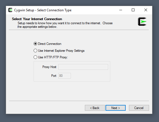Click the Direct Connection label text

click(x=50, y=44)
